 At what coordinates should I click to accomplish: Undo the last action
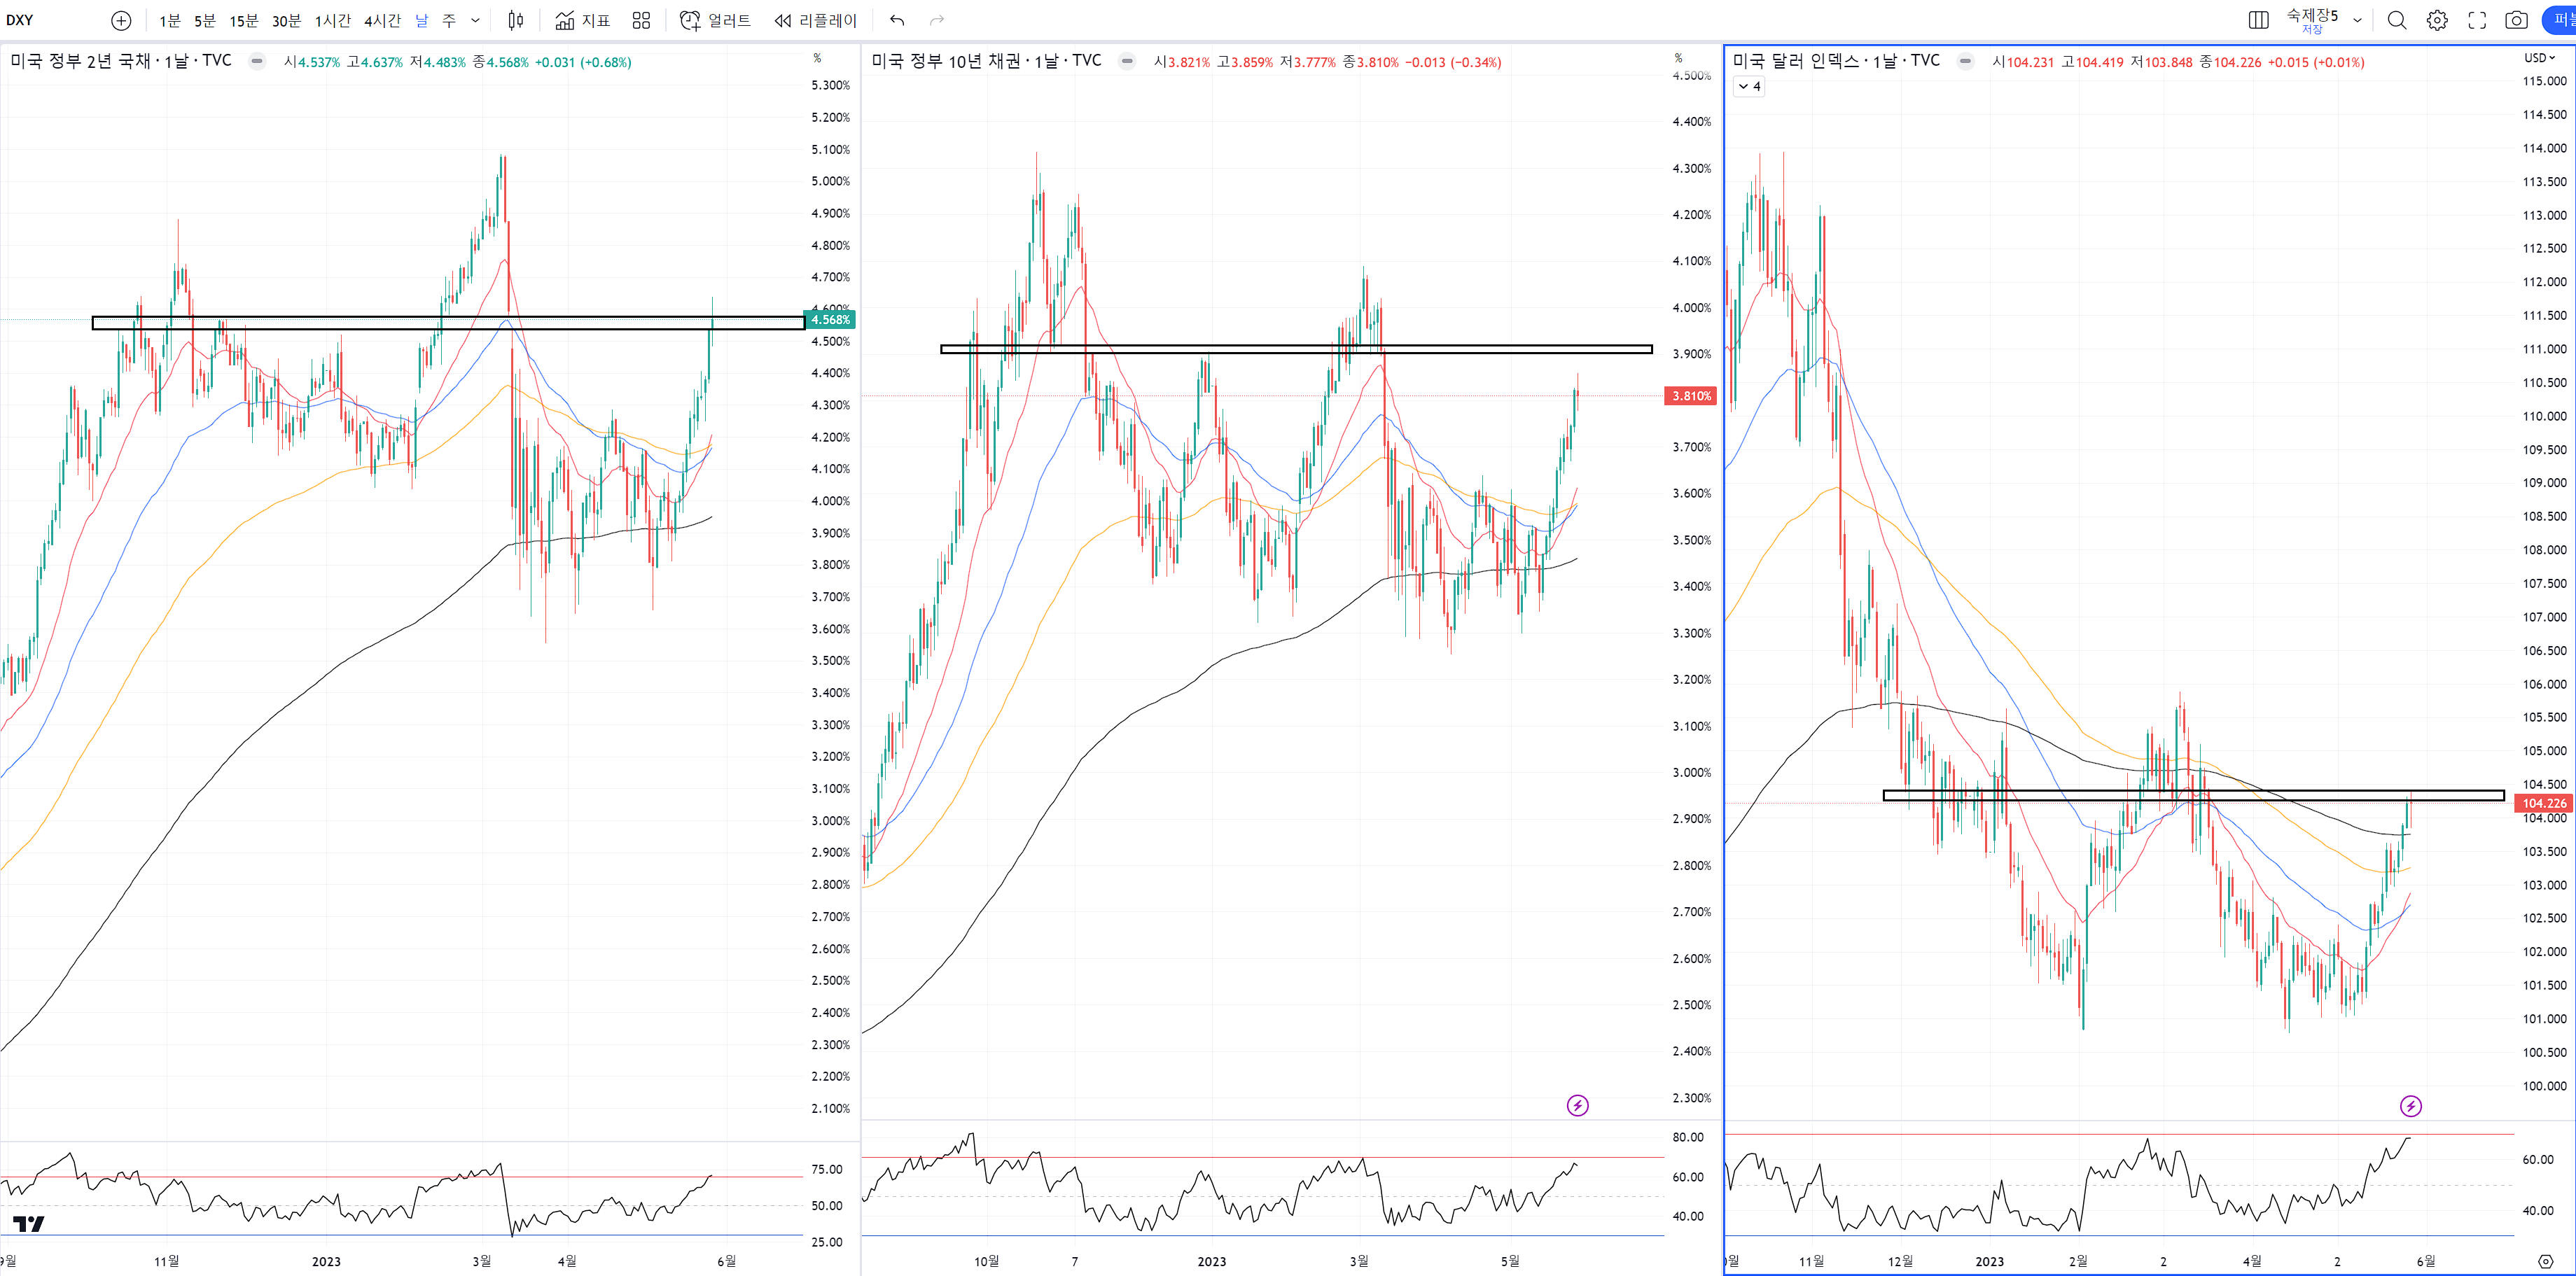pyautogui.click(x=897, y=20)
